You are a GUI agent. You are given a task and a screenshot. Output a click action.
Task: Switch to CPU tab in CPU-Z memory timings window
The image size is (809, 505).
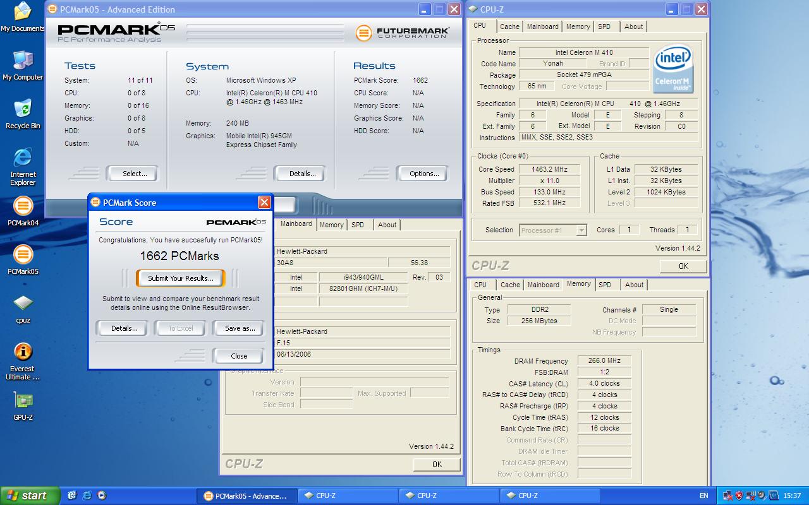pos(481,285)
